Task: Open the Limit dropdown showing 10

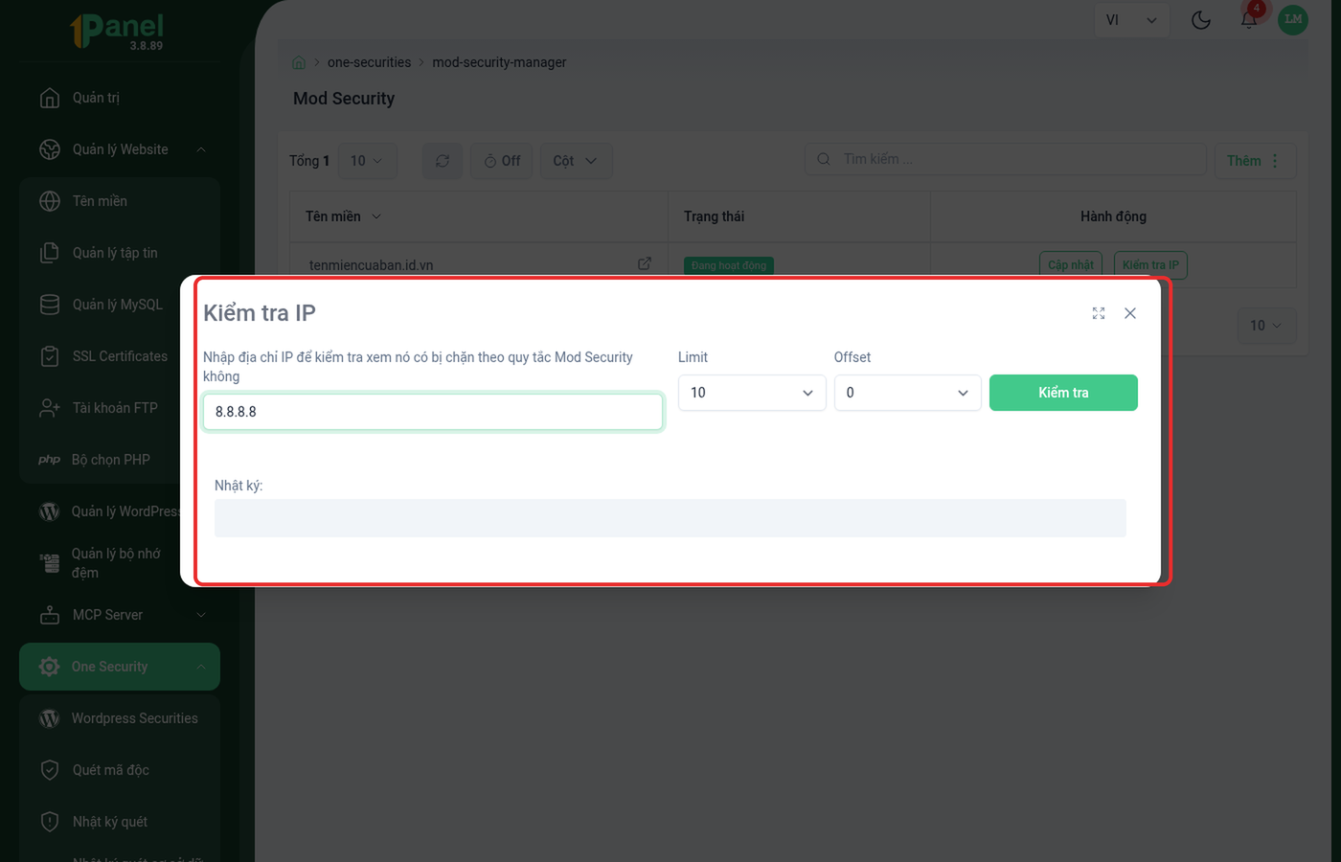Action: (752, 393)
